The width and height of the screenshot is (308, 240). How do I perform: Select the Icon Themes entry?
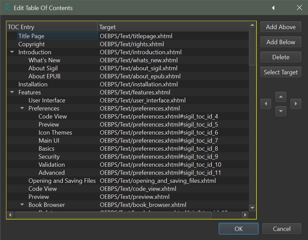click(55, 133)
